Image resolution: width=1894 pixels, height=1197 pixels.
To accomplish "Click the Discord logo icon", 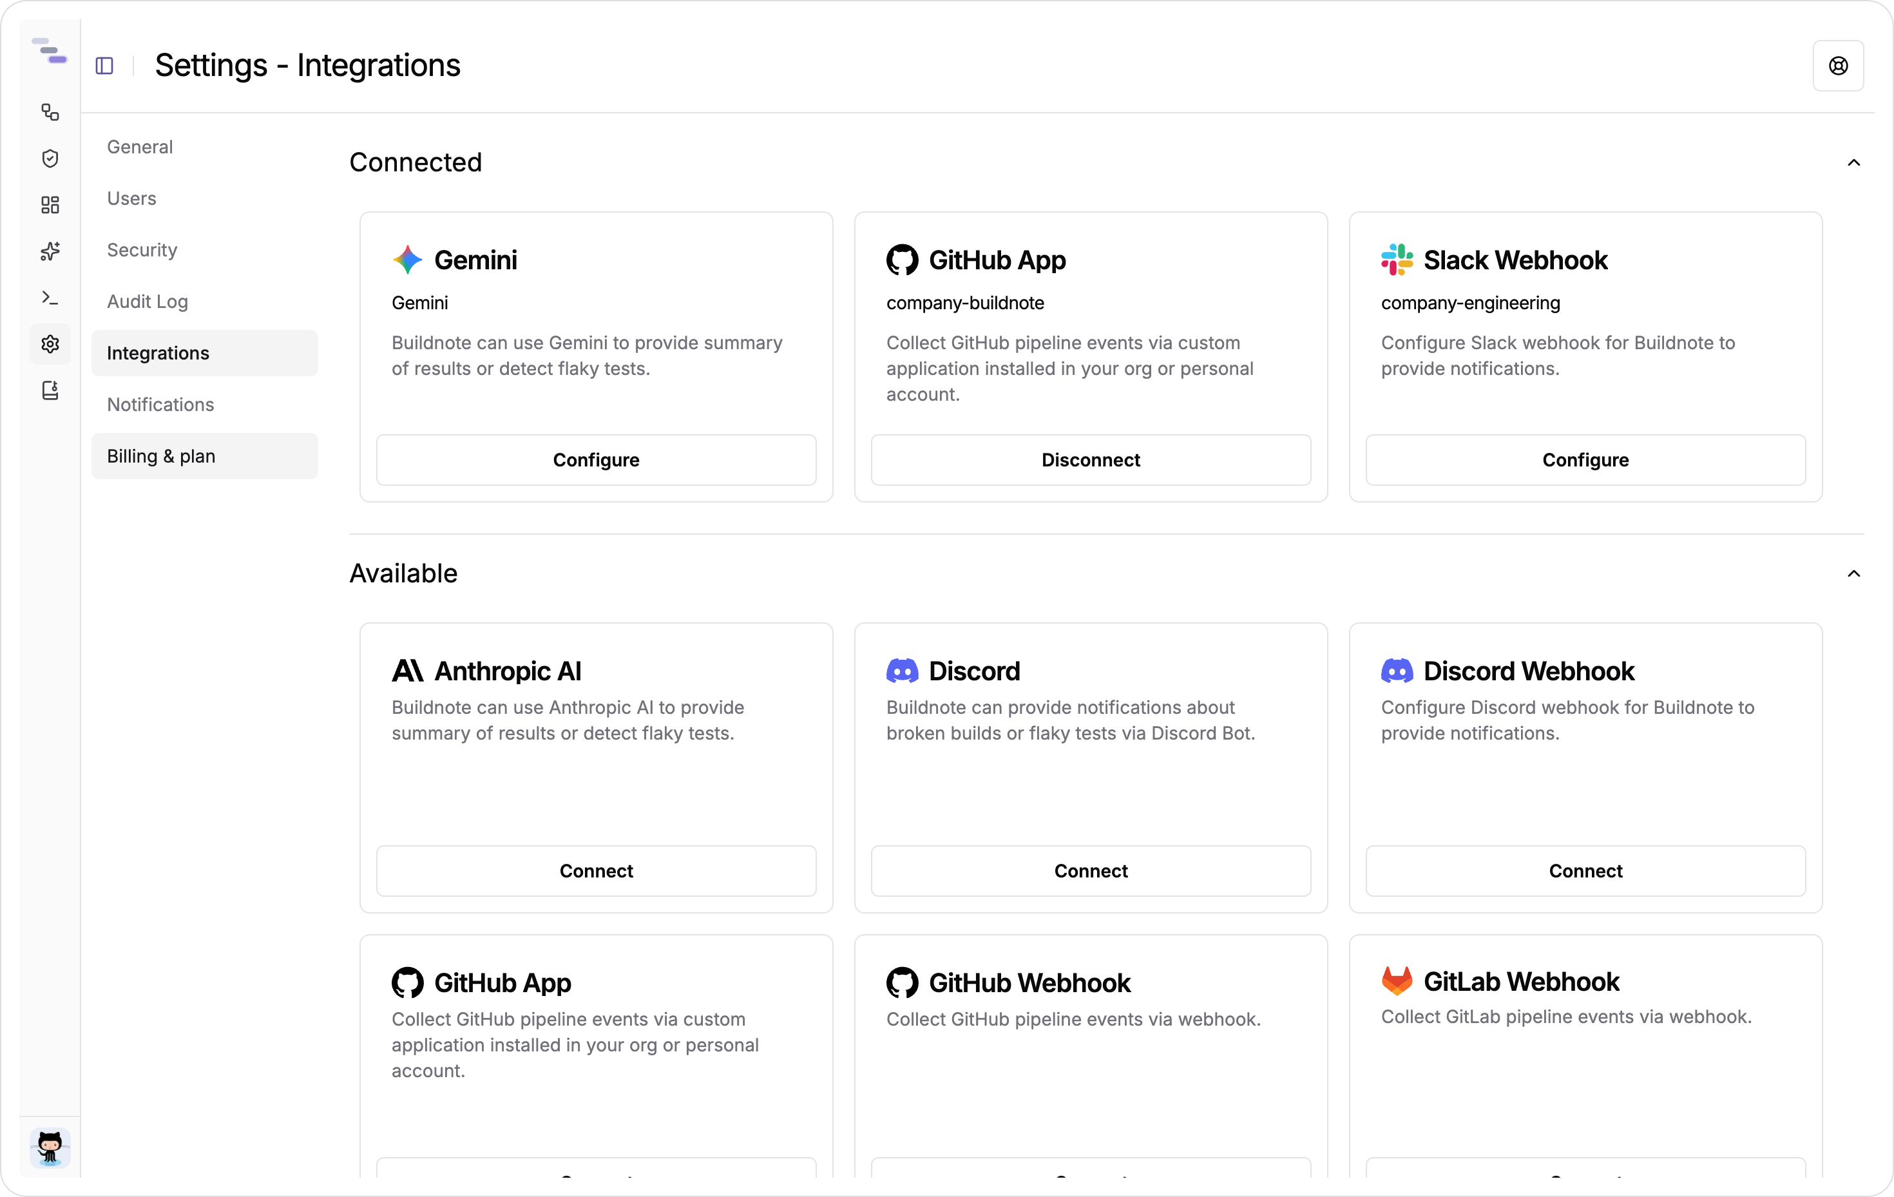I will point(902,671).
